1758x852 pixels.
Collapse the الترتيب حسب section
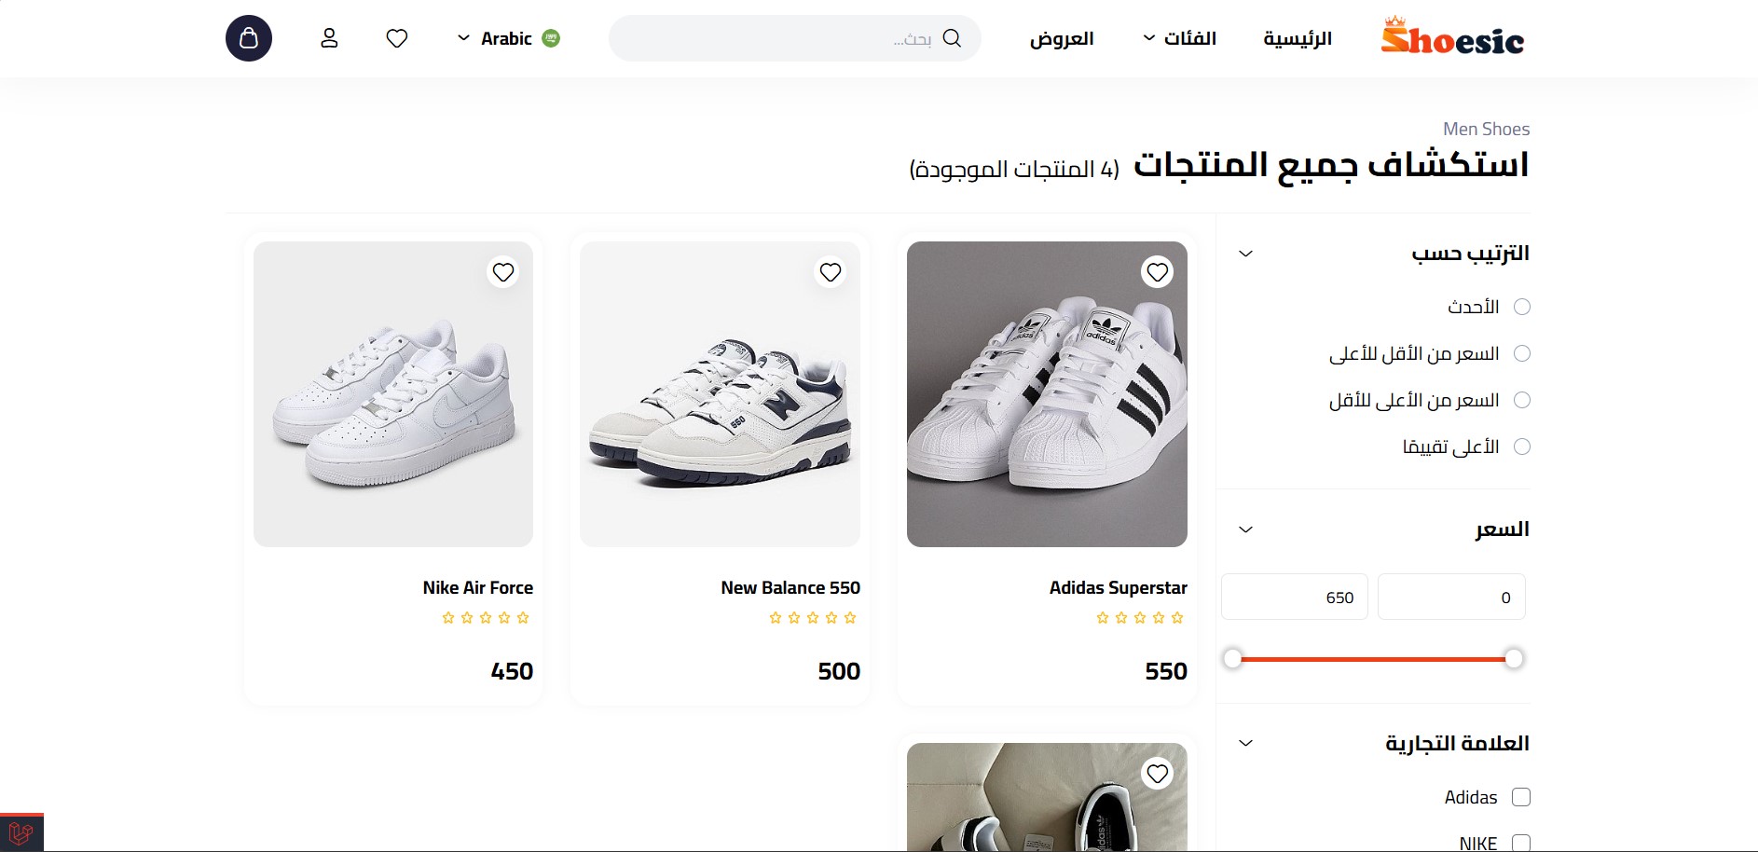click(x=1245, y=254)
